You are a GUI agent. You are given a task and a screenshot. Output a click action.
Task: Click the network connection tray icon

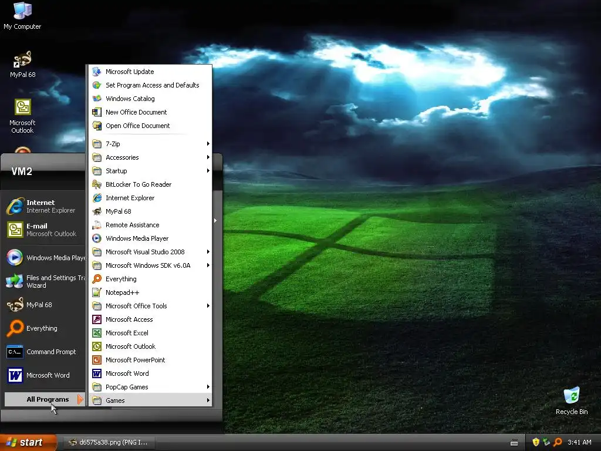tap(546, 442)
